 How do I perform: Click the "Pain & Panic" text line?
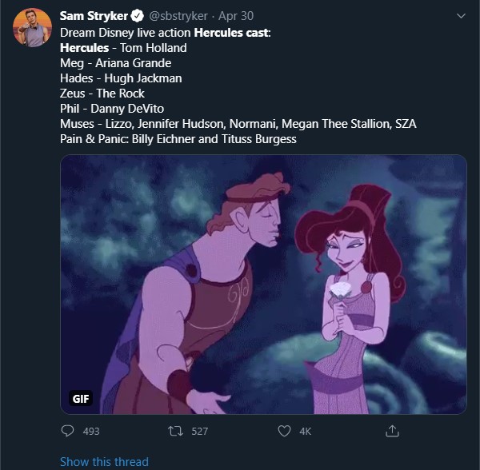pos(178,139)
